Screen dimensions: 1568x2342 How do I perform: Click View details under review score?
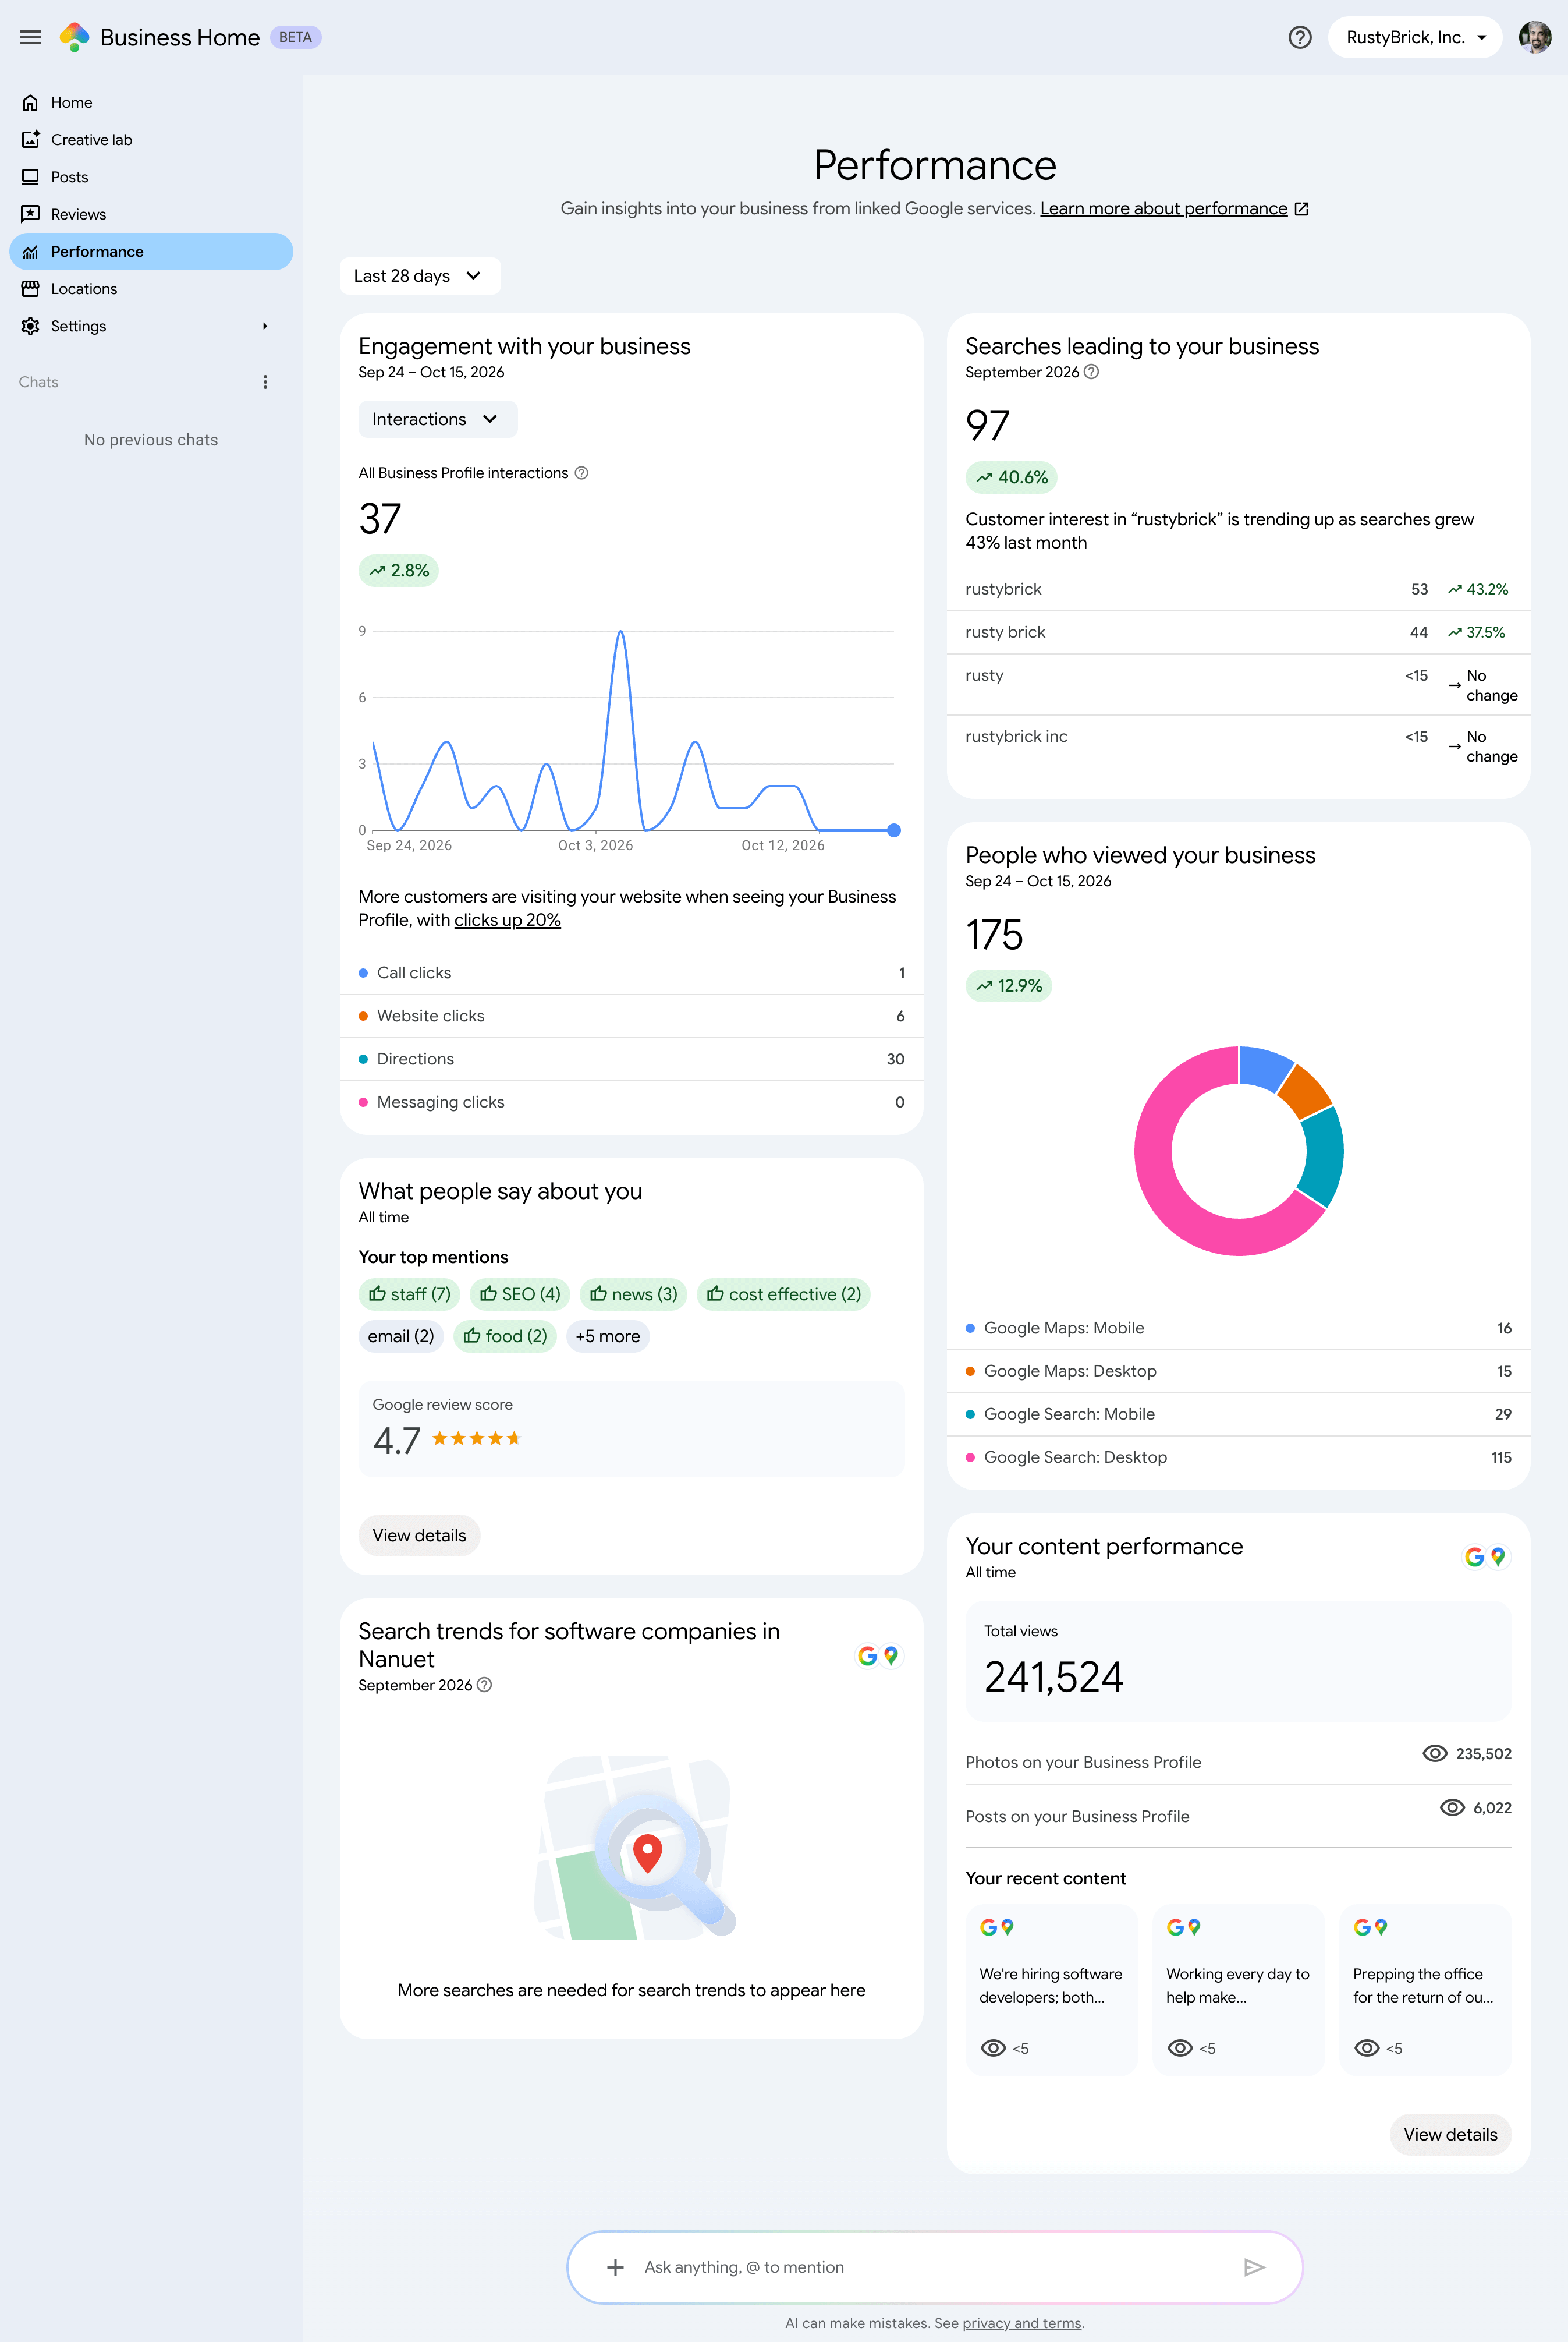tap(419, 1536)
